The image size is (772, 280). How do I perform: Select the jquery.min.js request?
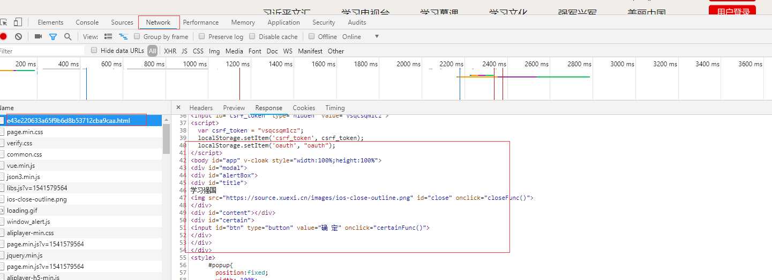click(81, 255)
